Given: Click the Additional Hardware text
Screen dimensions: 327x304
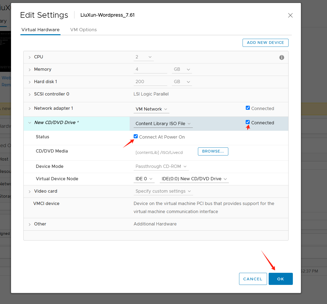Looking at the screenshot, I should 155,224.
